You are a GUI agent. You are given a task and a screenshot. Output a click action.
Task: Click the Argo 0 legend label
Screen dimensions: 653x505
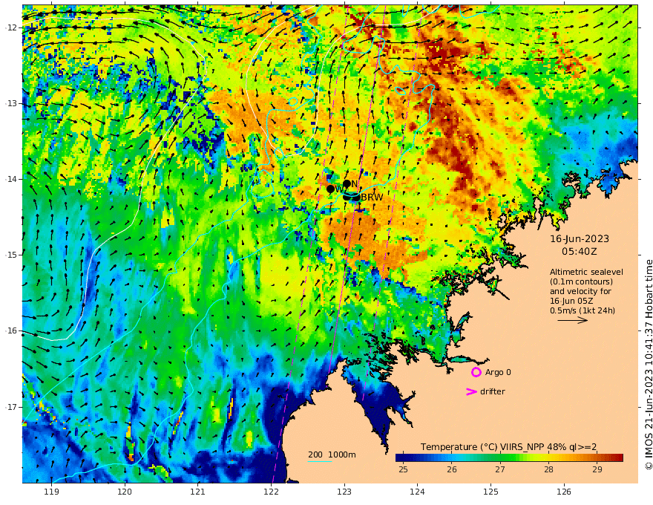(498, 372)
